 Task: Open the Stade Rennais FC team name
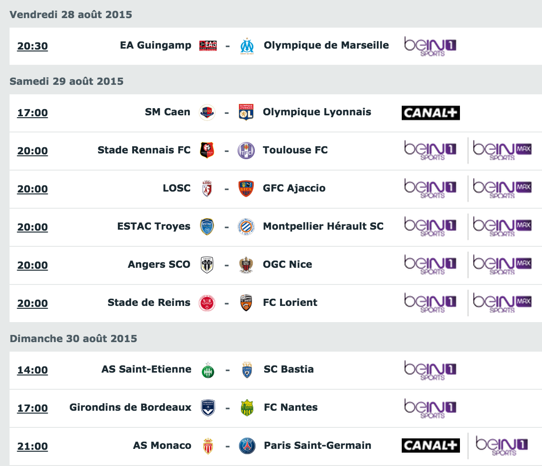coord(144,150)
